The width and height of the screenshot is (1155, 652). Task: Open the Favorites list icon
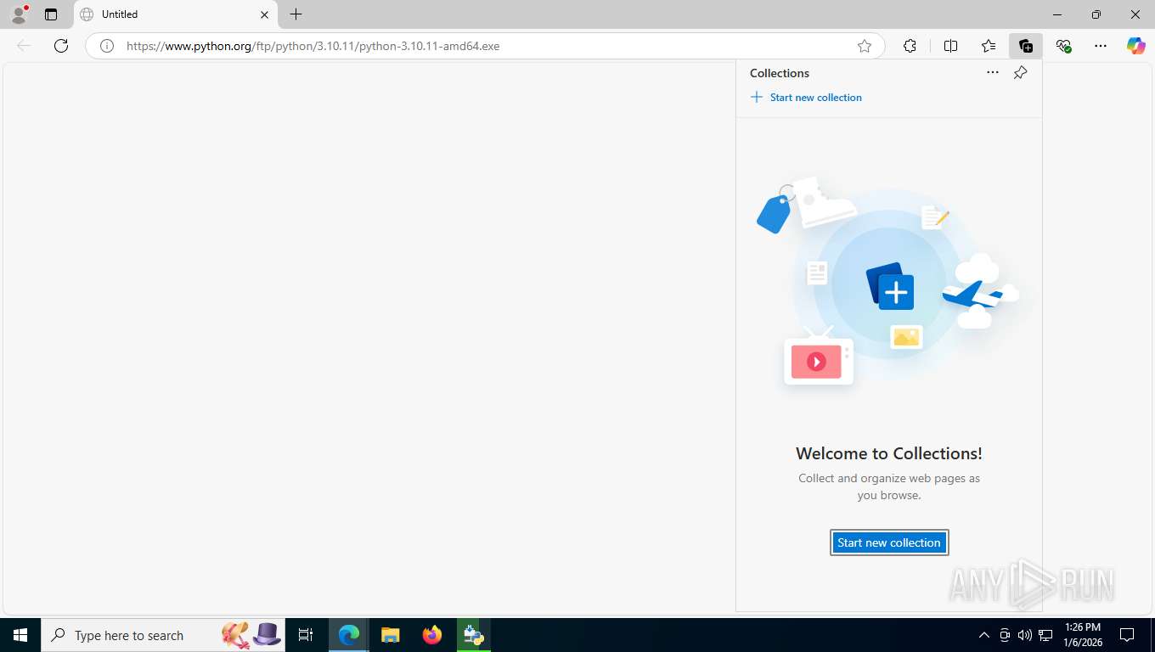coord(989,46)
